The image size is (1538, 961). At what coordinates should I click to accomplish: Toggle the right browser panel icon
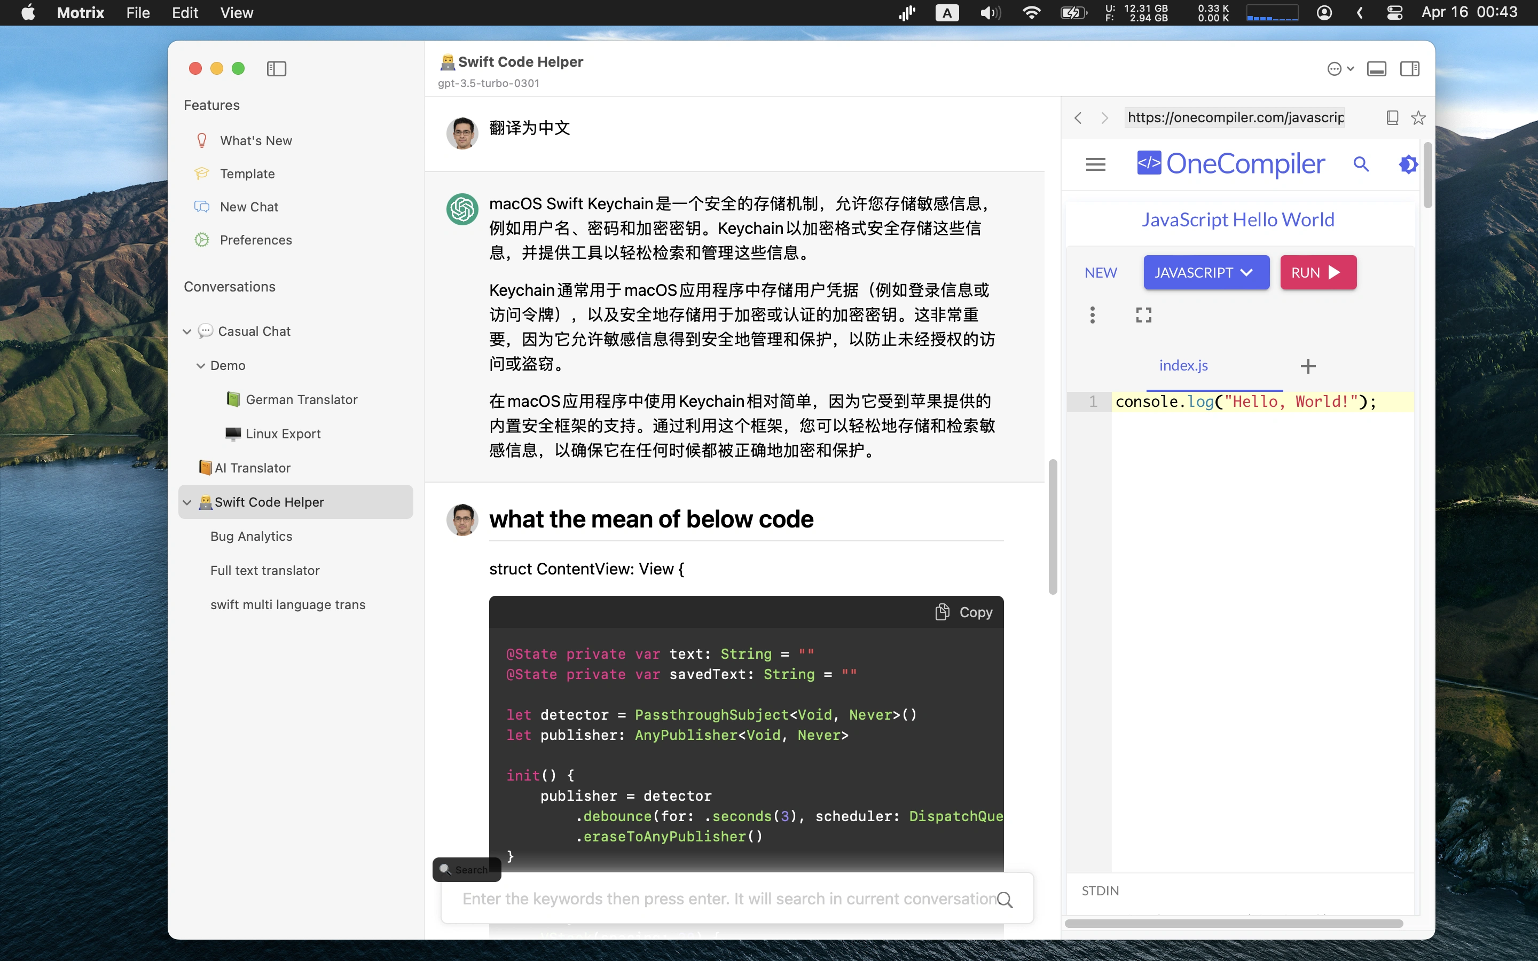click(1410, 69)
